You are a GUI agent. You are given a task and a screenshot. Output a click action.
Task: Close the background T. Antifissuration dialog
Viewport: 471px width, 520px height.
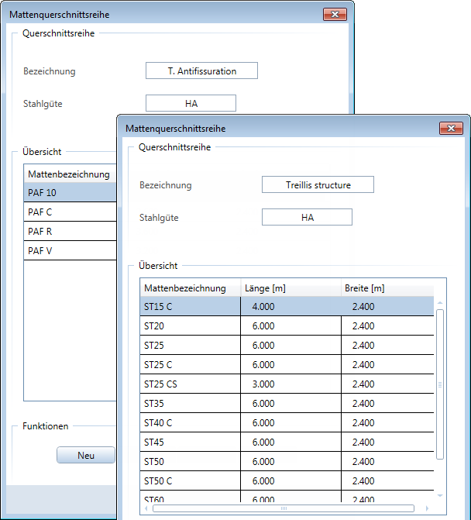(x=334, y=15)
